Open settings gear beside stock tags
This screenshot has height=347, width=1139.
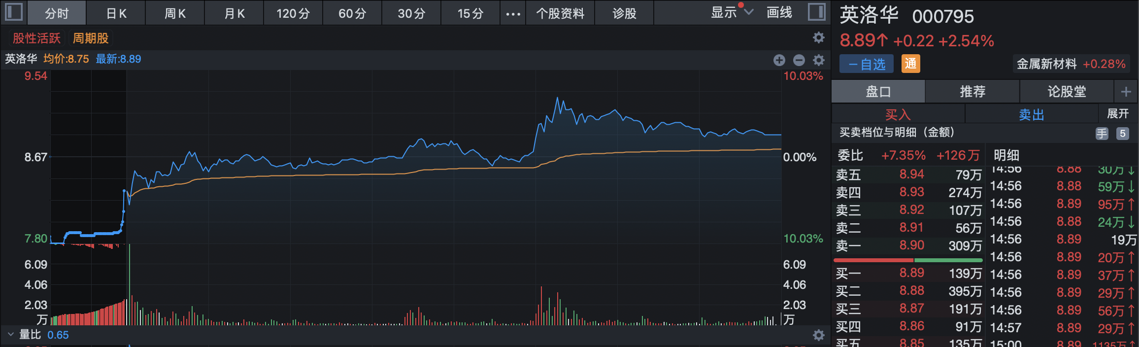pyautogui.click(x=818, y=37)
